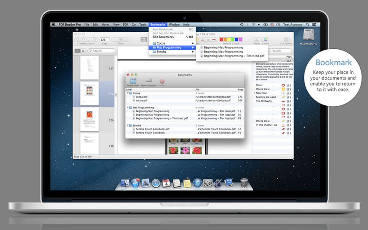The height and width of the screenshot is (230, 368).
Task: Choose Edit Bookmarks… from the menu
Action: [172, 37]
